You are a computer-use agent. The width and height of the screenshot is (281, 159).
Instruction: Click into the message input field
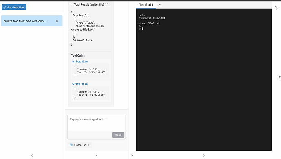(x=97, y=123)
